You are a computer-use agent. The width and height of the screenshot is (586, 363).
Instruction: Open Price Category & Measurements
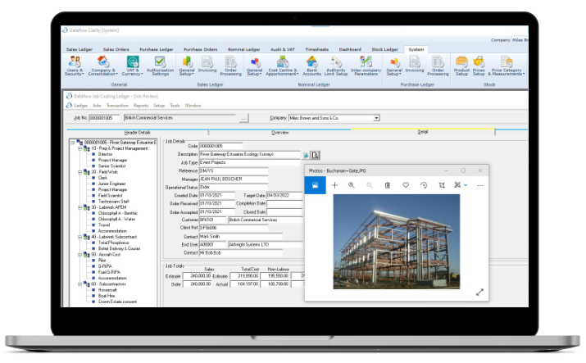pos(507,66)
